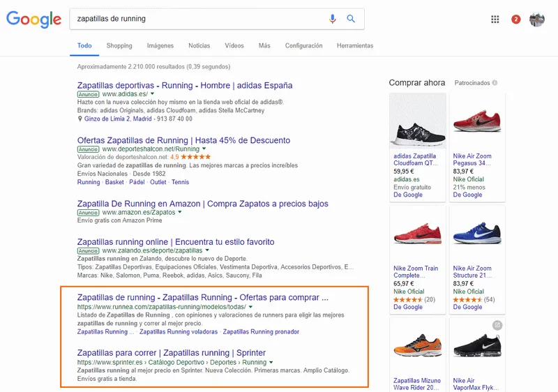Select the Todo tab
Screen dimensions: 558x392
click(x=84, y=46)
